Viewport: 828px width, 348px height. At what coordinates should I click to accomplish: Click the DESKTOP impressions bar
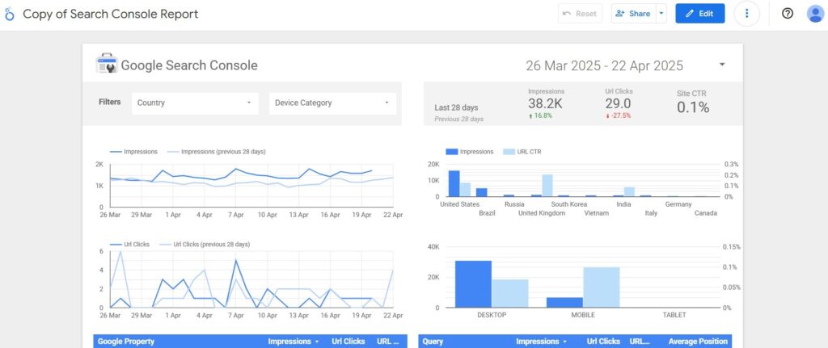[x=473, y=284]
